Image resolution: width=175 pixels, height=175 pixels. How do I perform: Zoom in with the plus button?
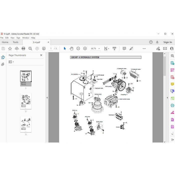pyautogui.click(x=85, y=48)
